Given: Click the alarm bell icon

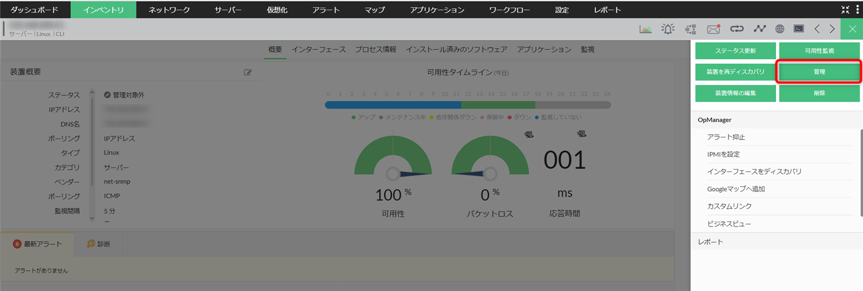Looking at the screenshot, I should pyautogui.click(x=668, y=29).
